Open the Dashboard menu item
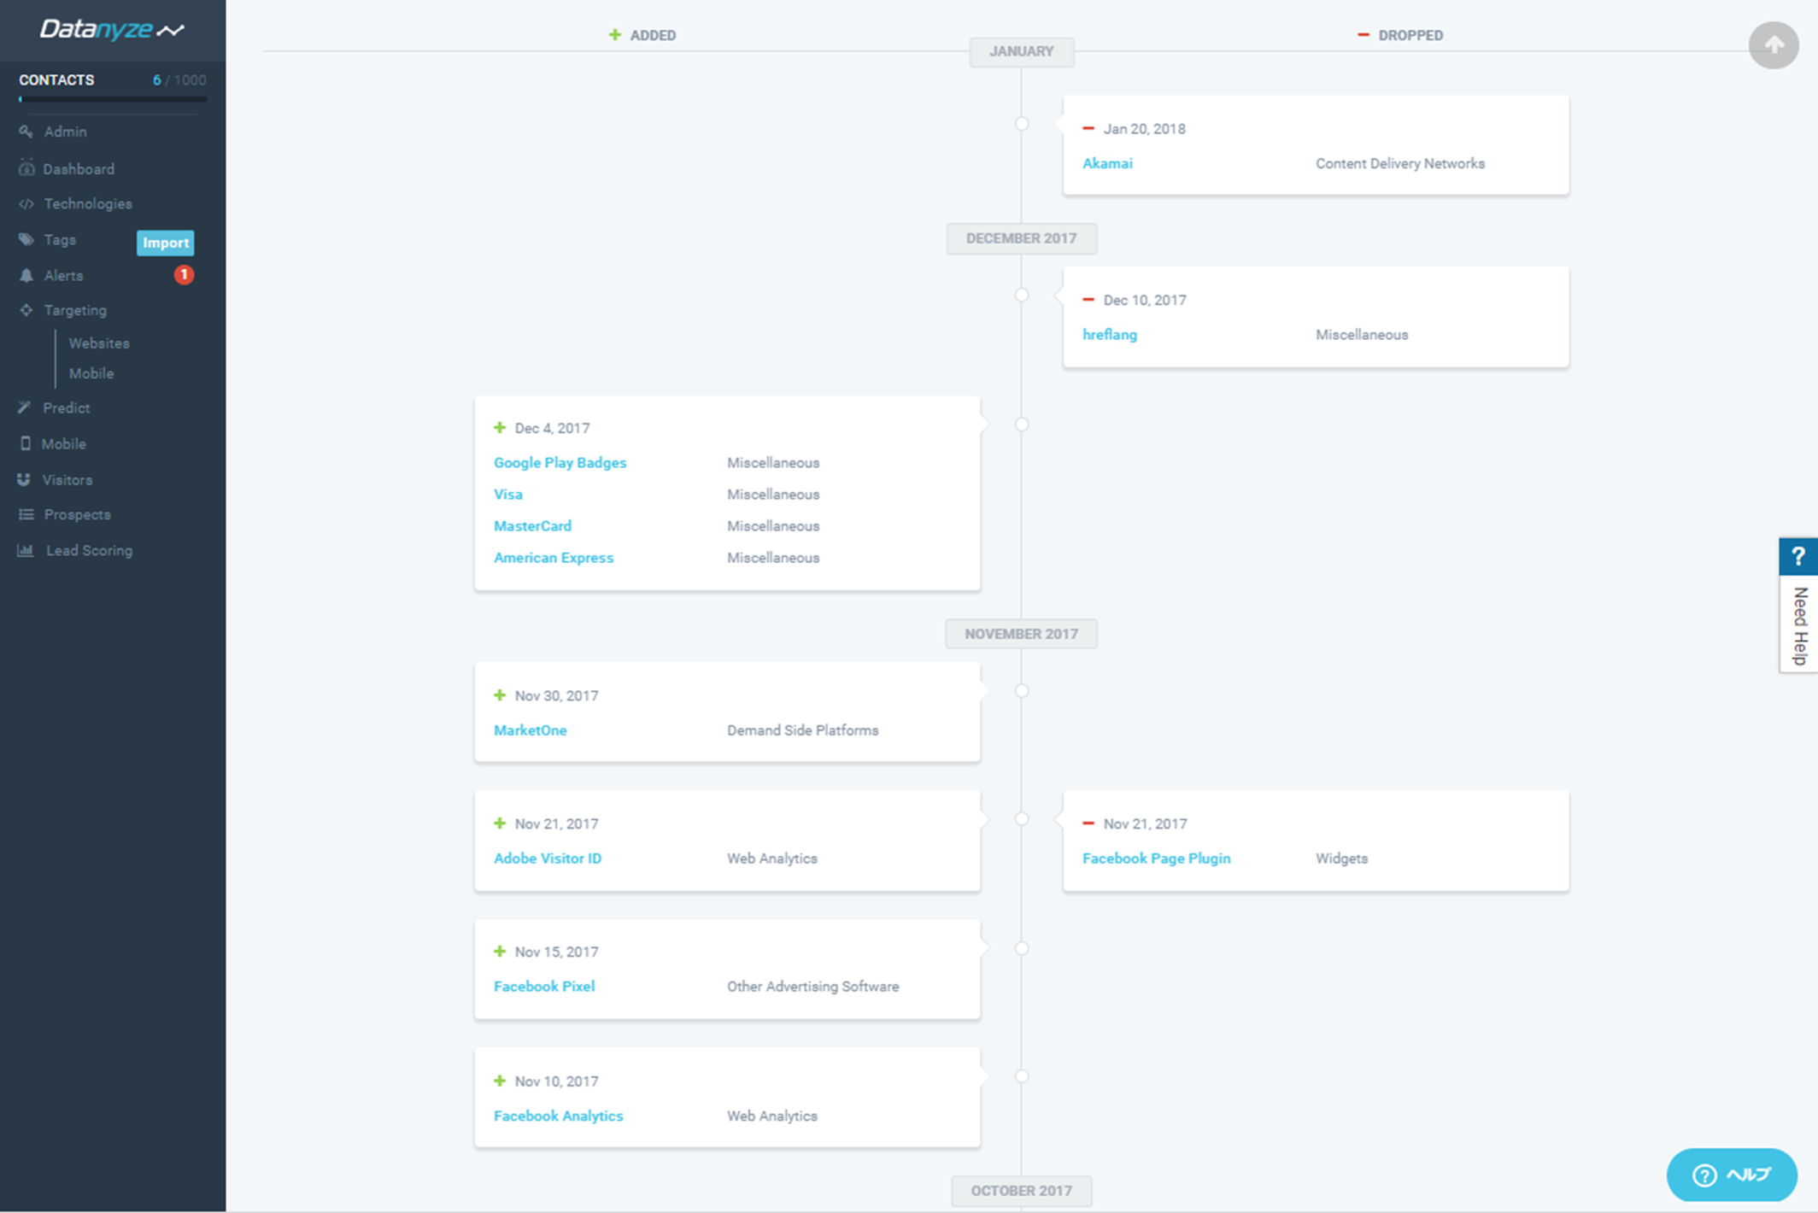Viewport: 1818px width, 1213px height. click(x=79, y=169)
